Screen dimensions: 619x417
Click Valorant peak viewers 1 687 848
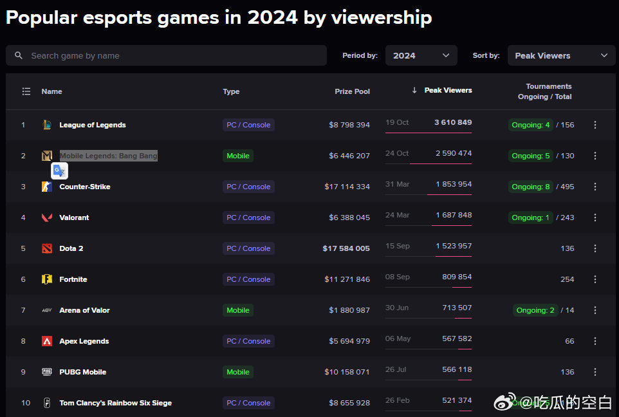tap(454, 215)
